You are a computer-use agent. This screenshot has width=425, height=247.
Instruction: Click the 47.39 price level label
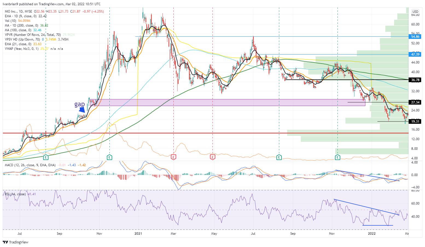(x=415, y=54)
